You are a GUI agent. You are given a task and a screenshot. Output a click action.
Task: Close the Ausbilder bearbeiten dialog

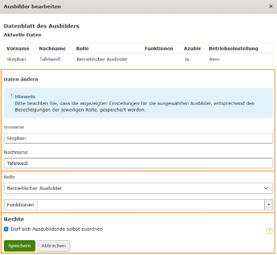coord(271,6)
